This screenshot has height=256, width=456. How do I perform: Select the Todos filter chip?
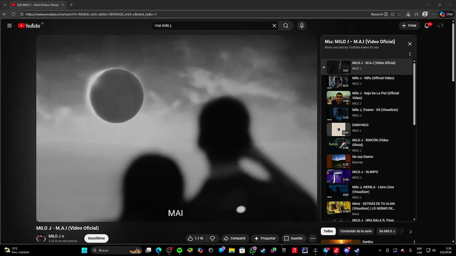(x=328, y=231)
